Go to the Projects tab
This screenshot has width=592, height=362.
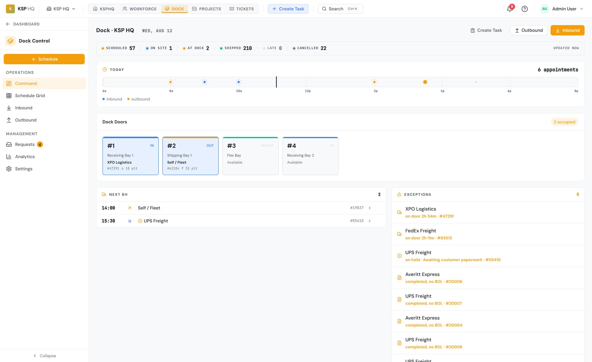(x=206, y=9)
